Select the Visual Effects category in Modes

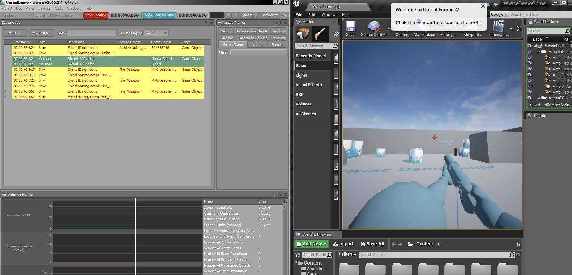coord(309,85)
